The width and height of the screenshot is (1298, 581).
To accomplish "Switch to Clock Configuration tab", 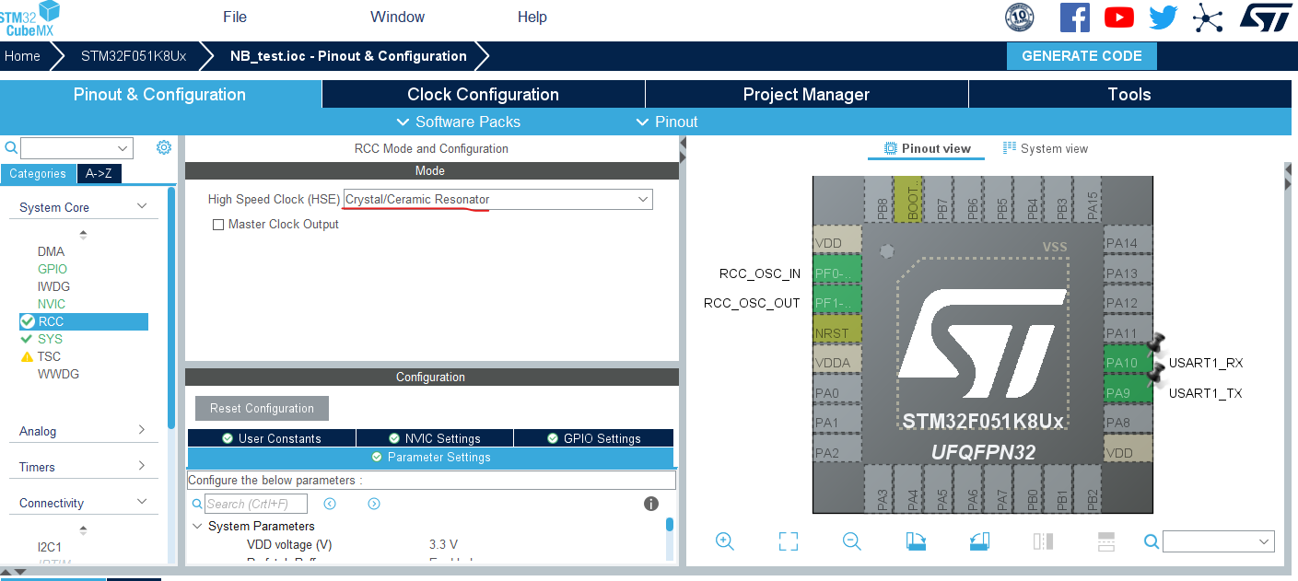I will click(x=483, y=94).
